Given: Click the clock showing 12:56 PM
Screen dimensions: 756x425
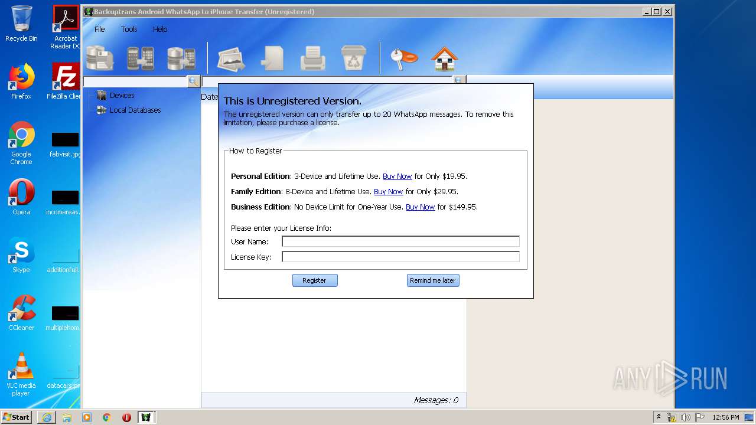Looking at the screenshot, I should [725, 417].
